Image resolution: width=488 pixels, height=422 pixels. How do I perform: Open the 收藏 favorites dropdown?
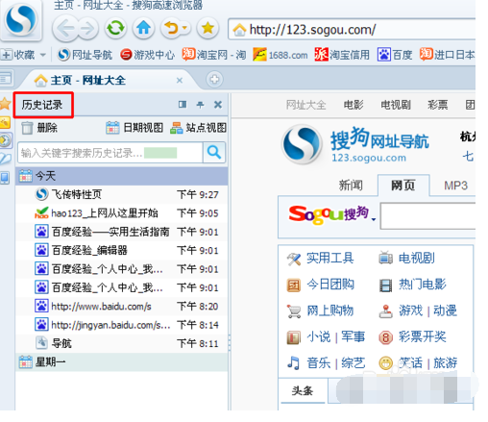(23, 55)
